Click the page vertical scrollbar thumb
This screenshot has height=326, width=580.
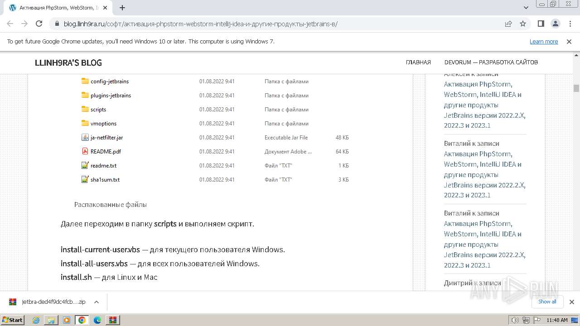coord(576,88)
